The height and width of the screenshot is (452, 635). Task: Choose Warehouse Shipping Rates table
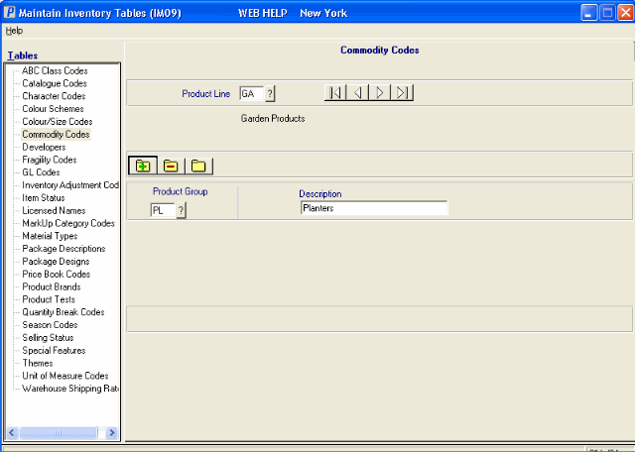coord(70,389)
